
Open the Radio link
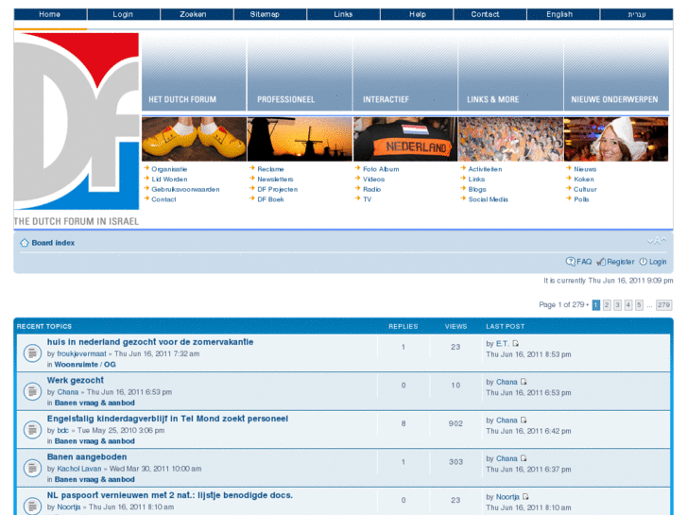tap(371, 189)
